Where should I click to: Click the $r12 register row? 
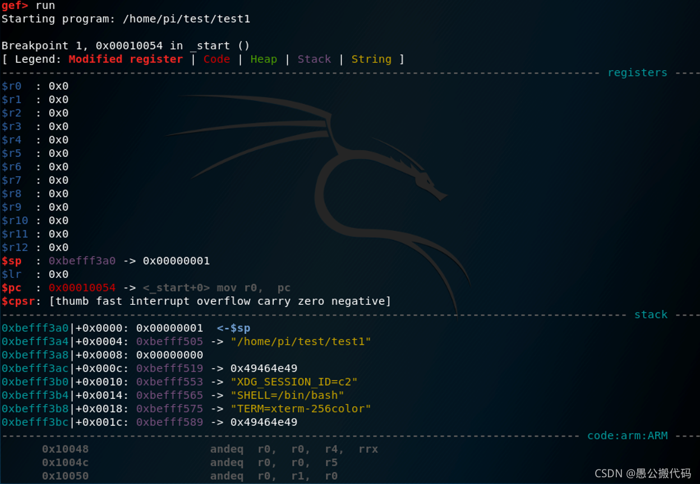(x=35, y=248)
